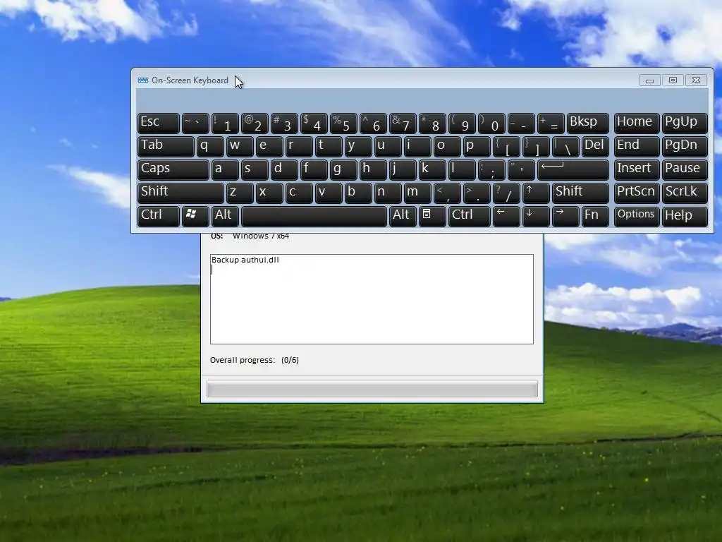Click the End key
This screenshot has height=542, width=722.
pyautogui.click(x=637, y=146)
